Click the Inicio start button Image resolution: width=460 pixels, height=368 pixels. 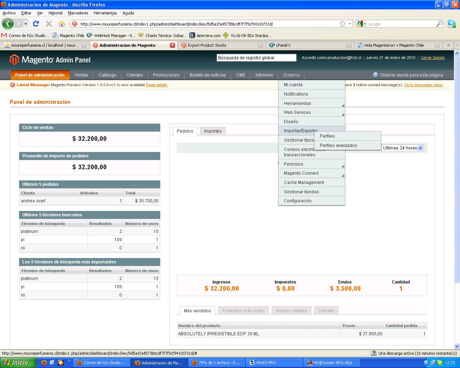click(18, 363)
